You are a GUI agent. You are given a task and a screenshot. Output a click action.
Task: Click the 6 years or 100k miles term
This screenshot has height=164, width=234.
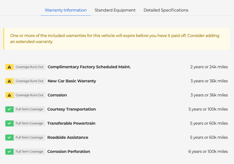208,152
